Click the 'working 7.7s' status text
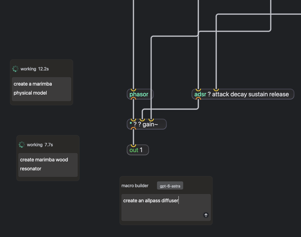The width and height of the screenshot is (301, 237). click(40, 145)
